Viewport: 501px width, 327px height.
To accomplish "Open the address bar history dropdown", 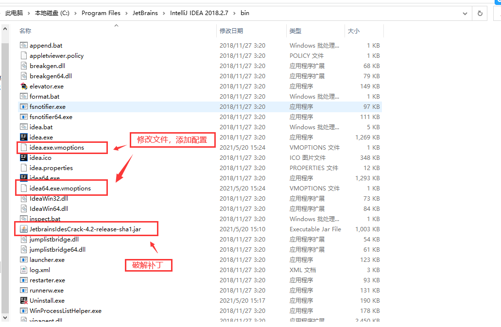I will (465, 14).
